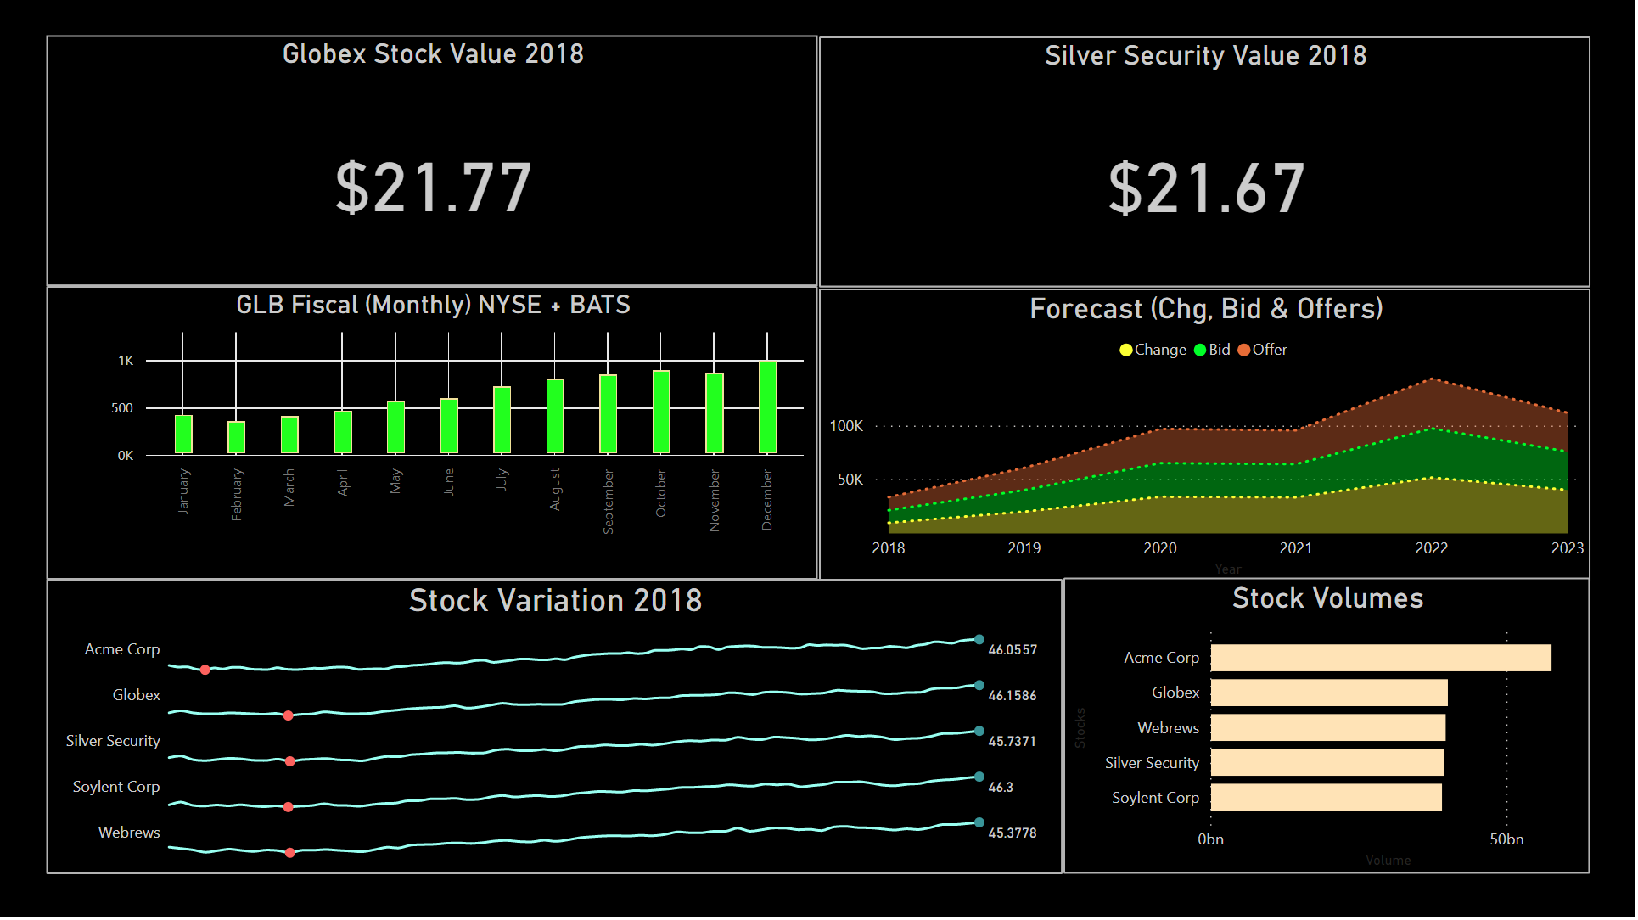Select Globex row label in Stock Variation
The image size is (1638, 920).
pyautogui.click(x=137, y=695)
